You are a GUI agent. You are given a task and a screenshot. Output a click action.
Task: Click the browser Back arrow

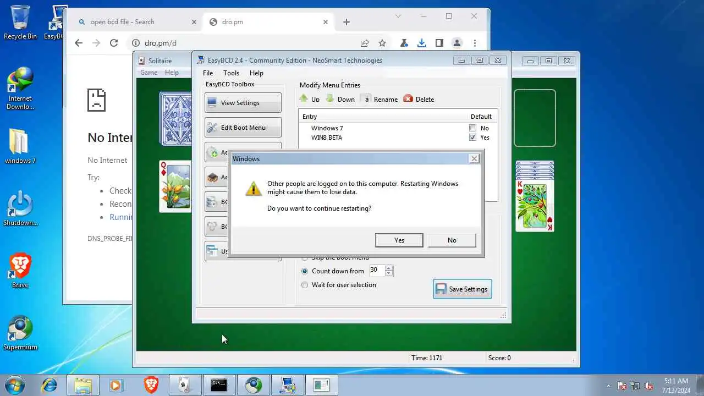[79, 43]
